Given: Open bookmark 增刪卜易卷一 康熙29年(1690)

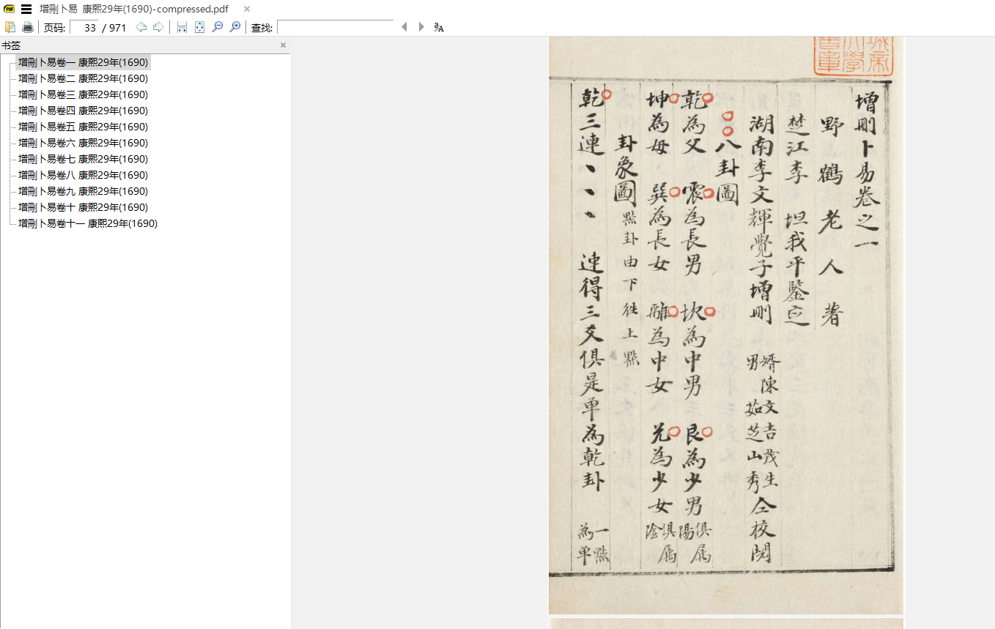Looking at the screenshot, I should pyautogui.click(x=83, y=62).
